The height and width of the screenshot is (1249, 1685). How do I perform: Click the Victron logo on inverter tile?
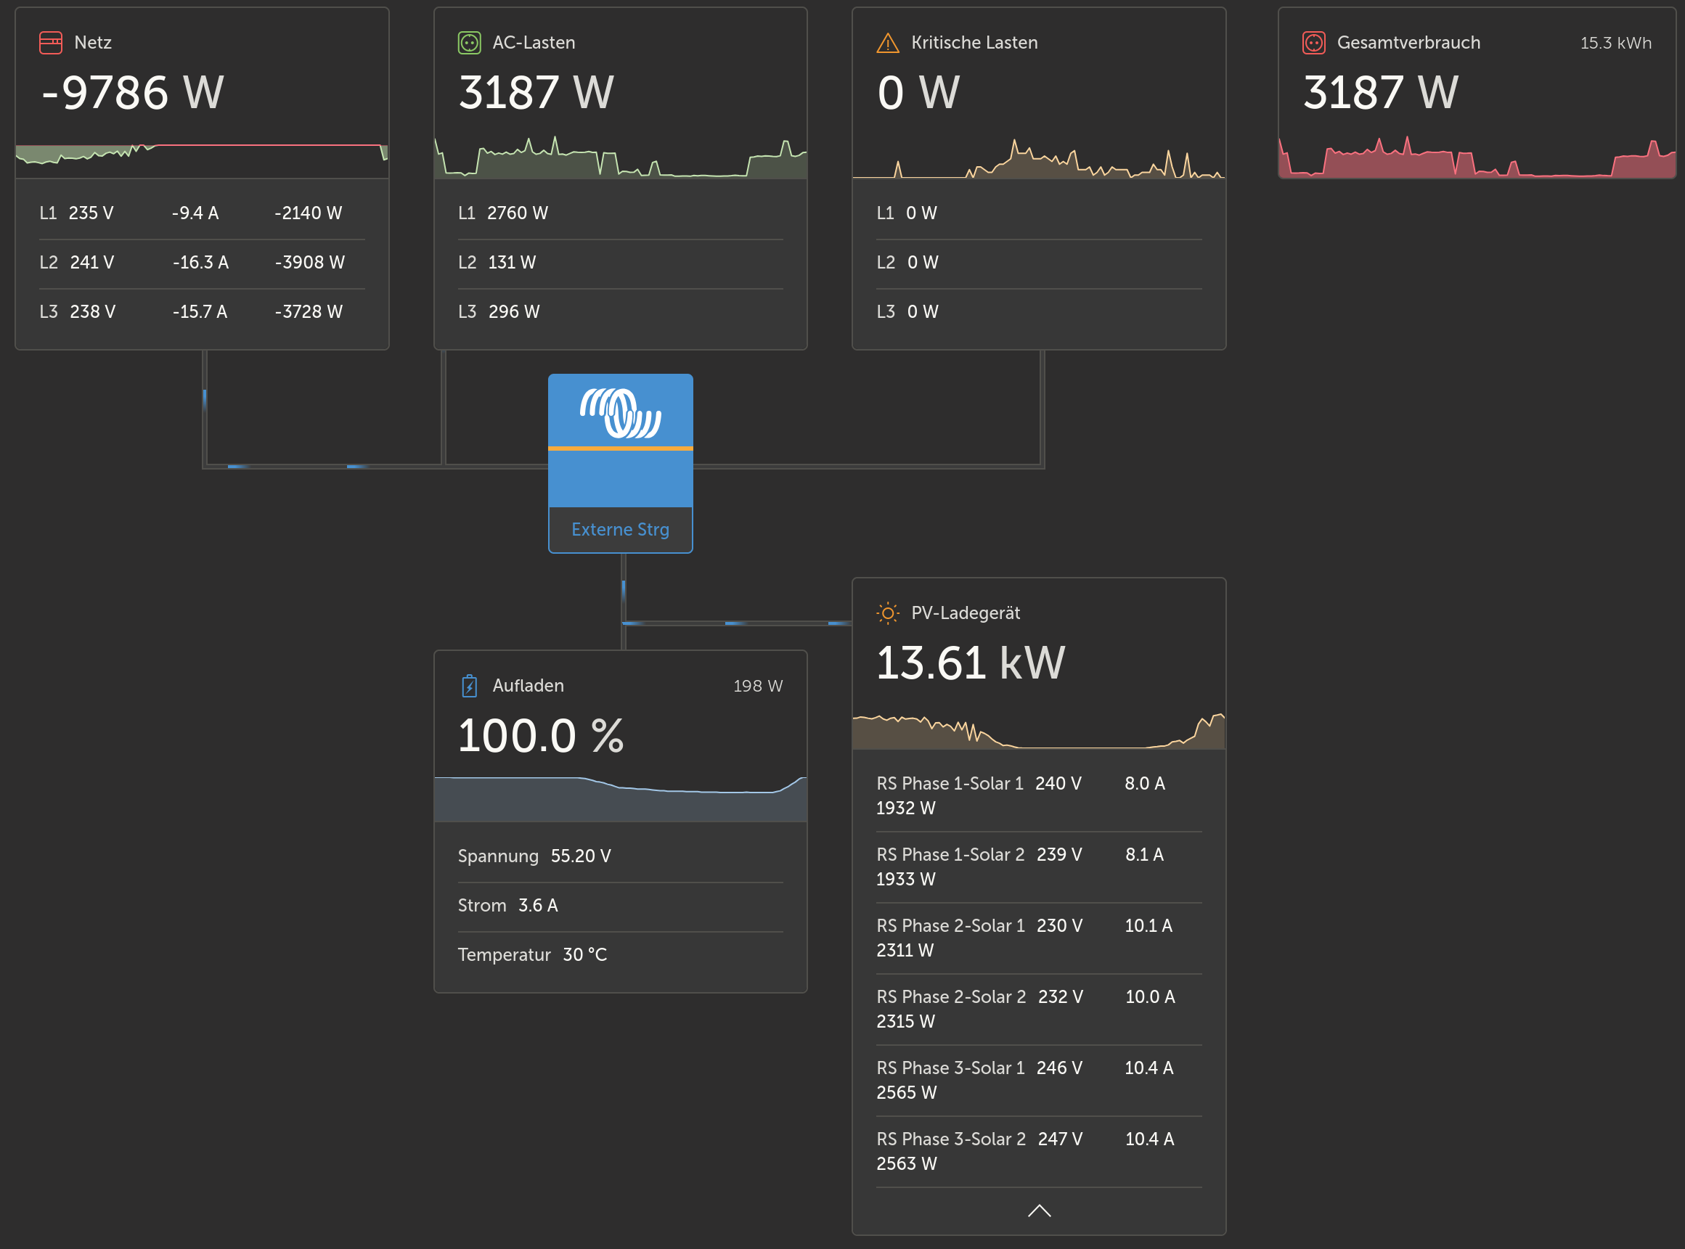point(620,412)
